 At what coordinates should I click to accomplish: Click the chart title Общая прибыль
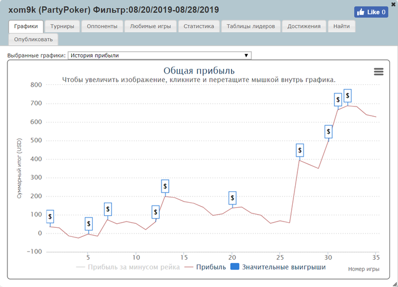[x=199, y=71]
